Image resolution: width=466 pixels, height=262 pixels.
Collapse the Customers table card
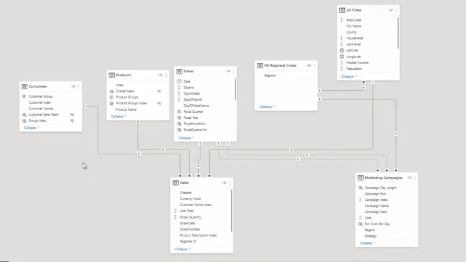(x=32, y=128)
